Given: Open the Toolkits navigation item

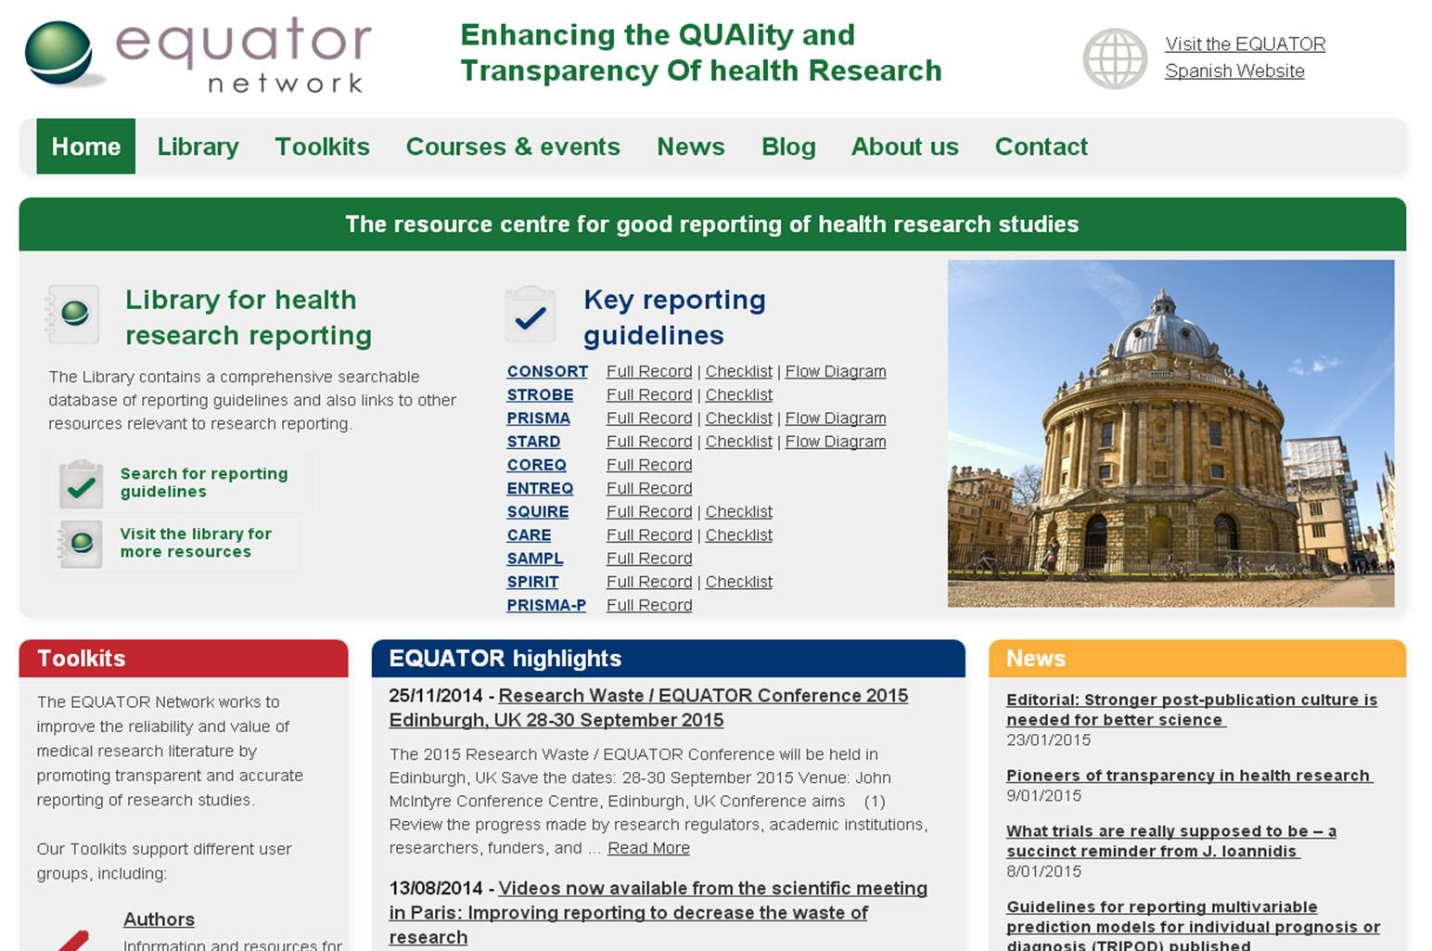Looking at the screenshot, I should click(x=322, y=147).
